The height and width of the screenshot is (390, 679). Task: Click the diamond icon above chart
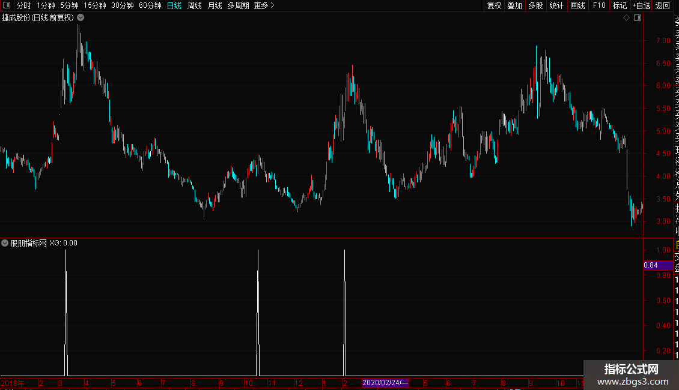626,18
